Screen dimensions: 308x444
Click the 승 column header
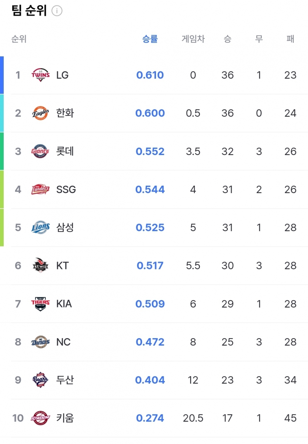coord(228,39)
